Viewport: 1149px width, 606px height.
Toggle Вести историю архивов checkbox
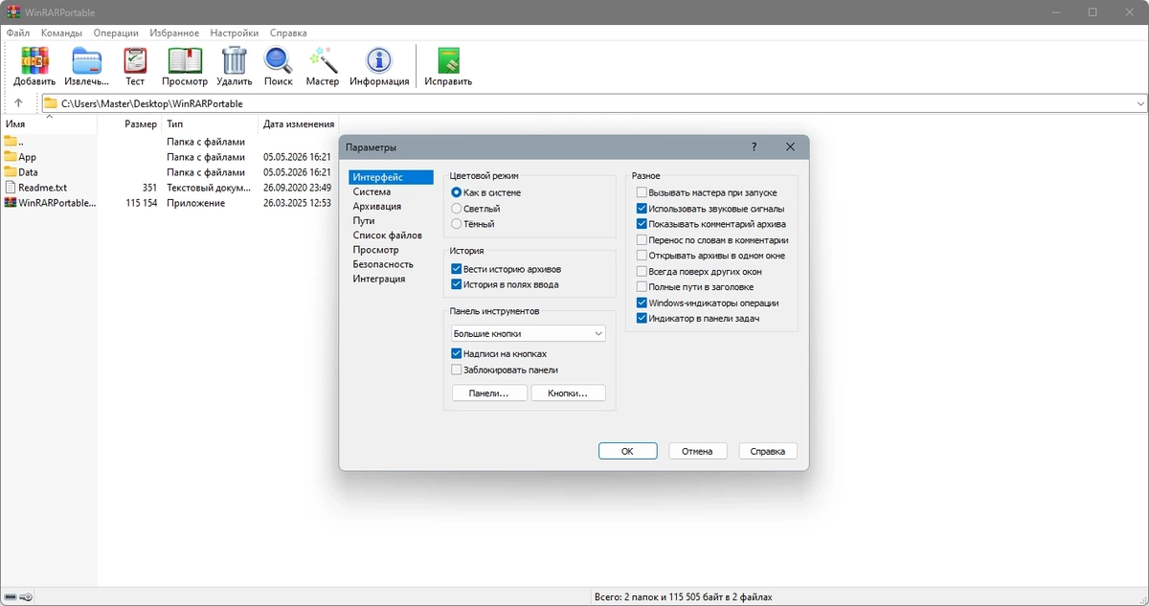[456, 269]
